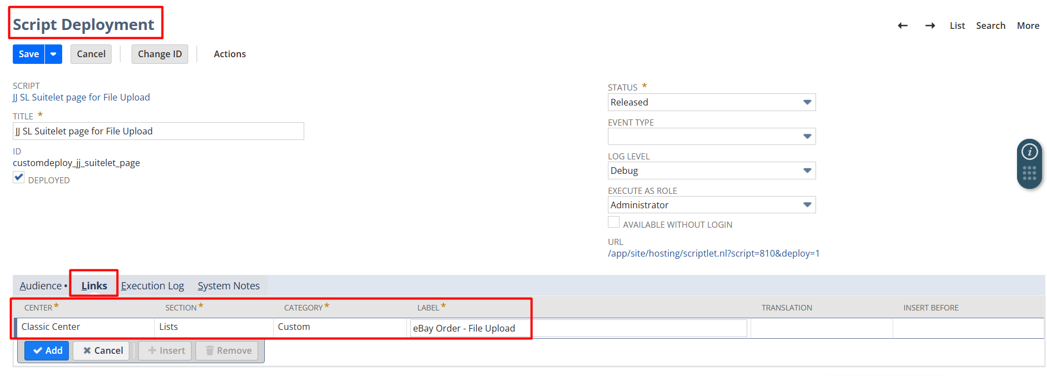Open the Actions menu
Screen dimensions: 1047x376
pos(230,54)
